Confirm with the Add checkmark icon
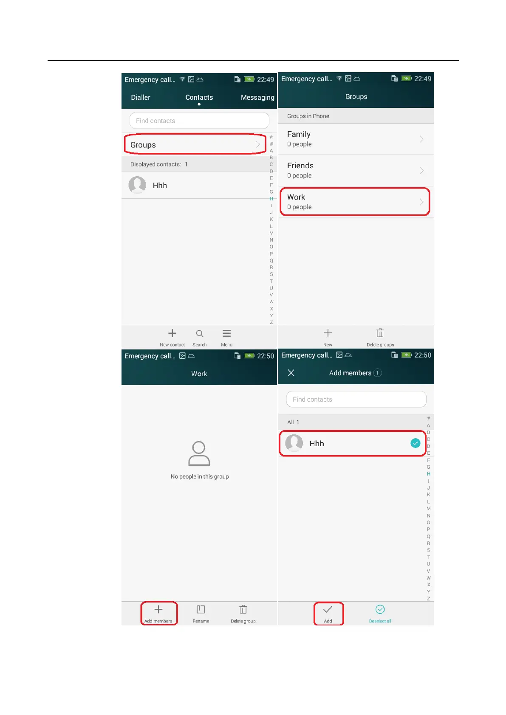The height and width of the screenshot is (715, 506). (x=328, y=610)
